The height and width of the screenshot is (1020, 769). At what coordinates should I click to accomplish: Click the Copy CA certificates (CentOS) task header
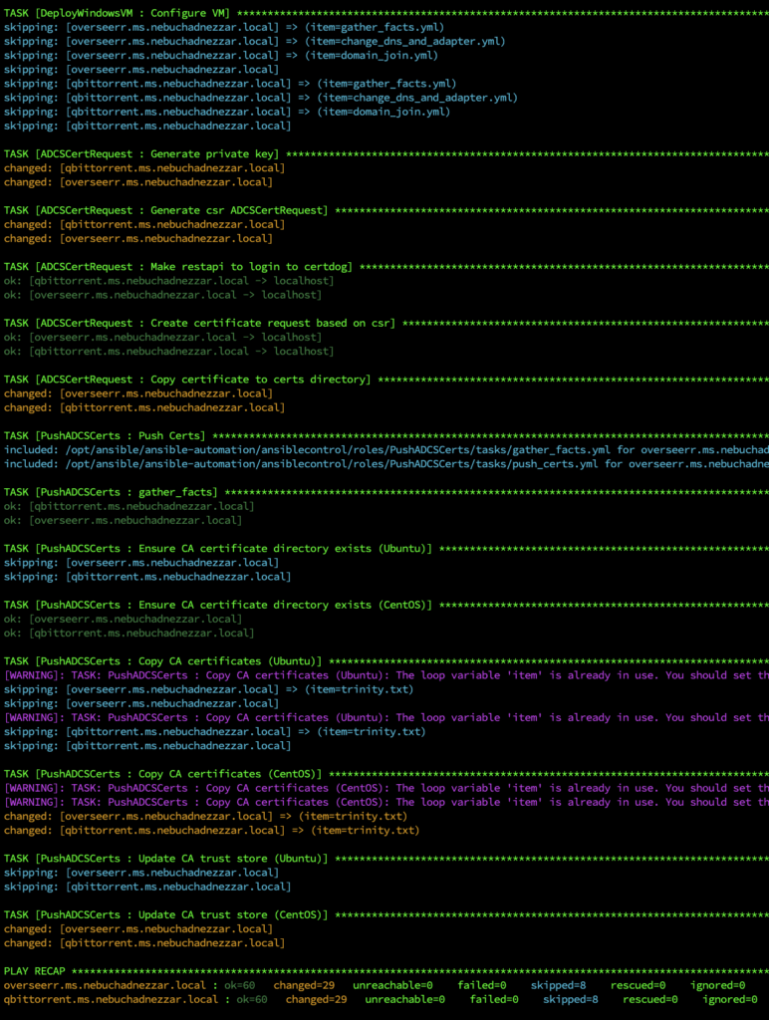coord(162,774)
